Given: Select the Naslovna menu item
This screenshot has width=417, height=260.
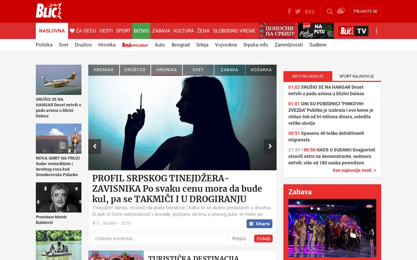Looking at the screenshot, I should point(52,31).
